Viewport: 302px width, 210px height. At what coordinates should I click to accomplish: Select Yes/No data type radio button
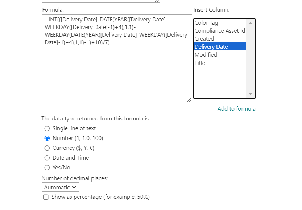[x=47, y=168]
